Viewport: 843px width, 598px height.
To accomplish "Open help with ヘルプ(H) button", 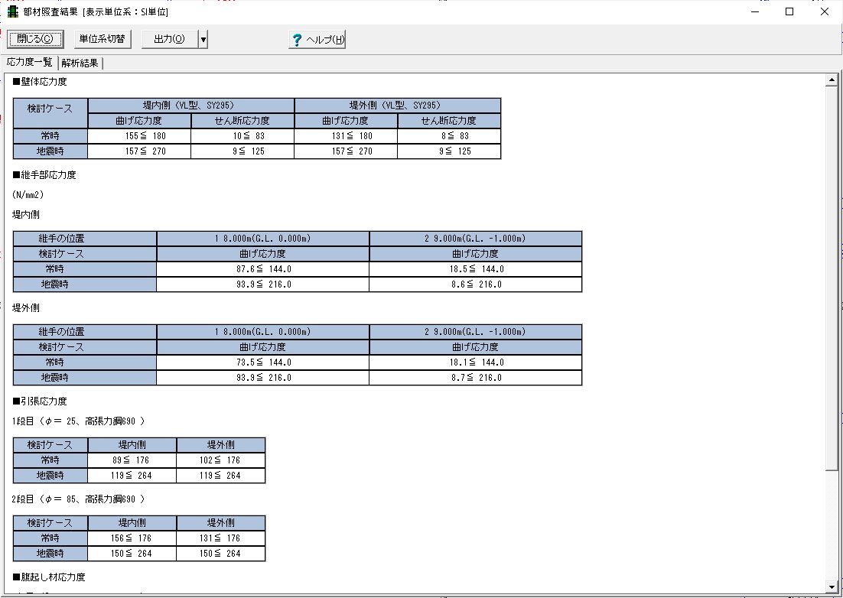I will [x=317, y=39].
